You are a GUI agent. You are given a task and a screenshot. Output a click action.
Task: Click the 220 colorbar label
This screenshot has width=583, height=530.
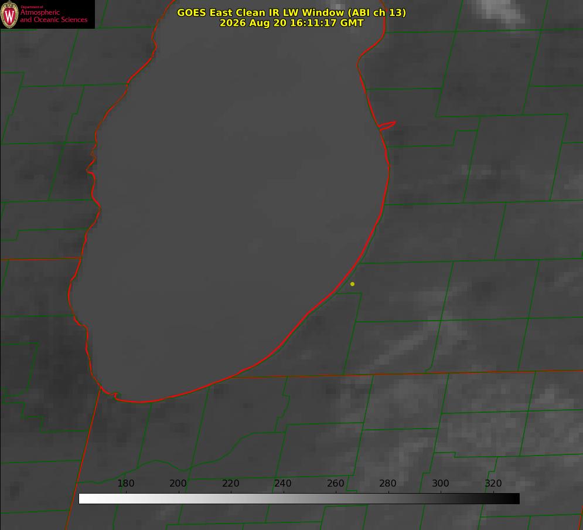pyautogui.click(x=230, y=483)
